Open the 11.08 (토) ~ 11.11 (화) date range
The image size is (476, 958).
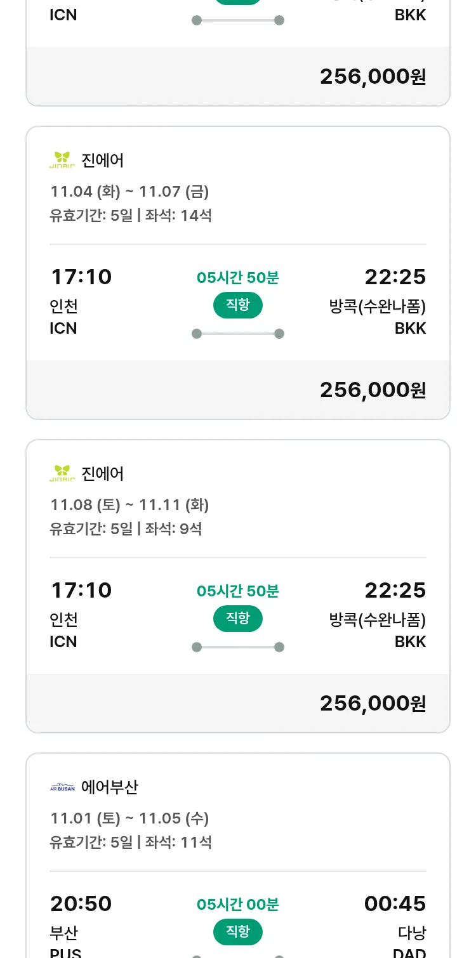point(129,504)
